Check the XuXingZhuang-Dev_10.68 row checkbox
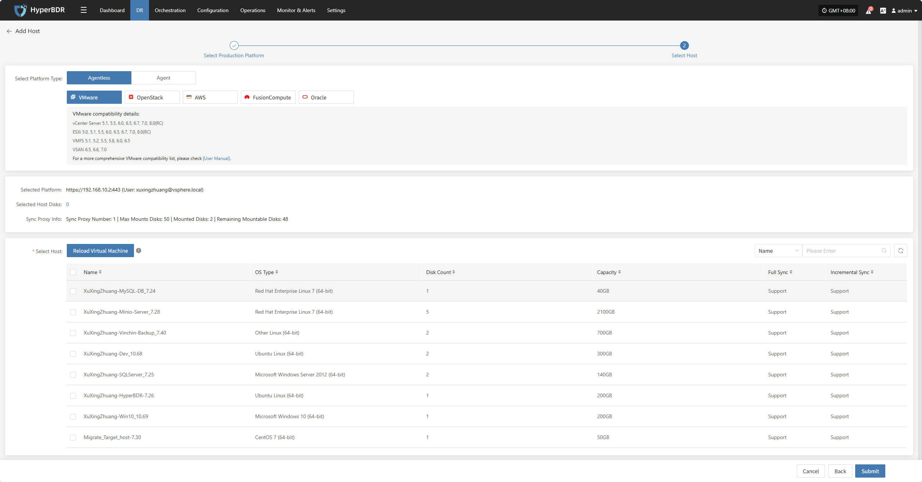Image resolution: width=922 pixels, height=482 pixels. 73,354
